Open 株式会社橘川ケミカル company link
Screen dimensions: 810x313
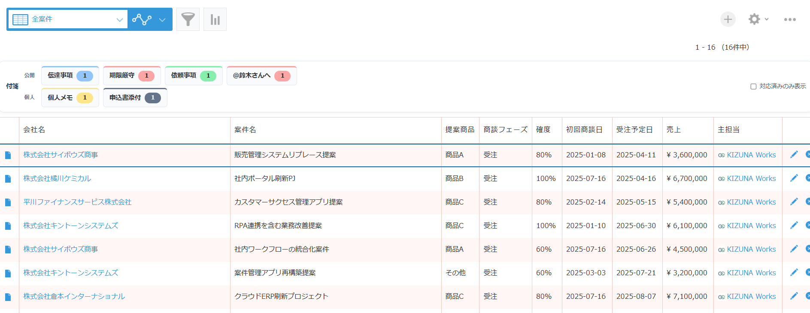click(57, 178)
